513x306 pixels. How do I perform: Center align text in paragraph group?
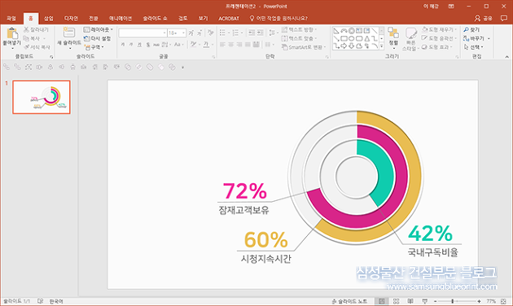pos(231,45)
